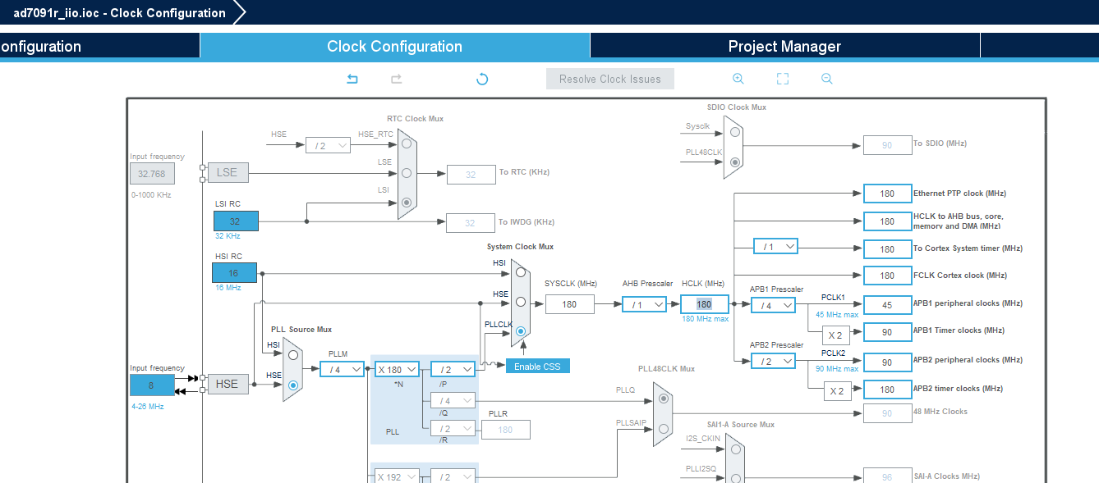Click the redo arrow icon
The image size is (1099, 483).
[396, 79]
